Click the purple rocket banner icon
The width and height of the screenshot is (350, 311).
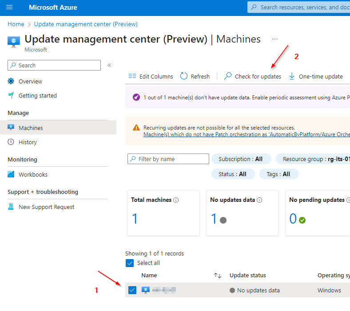coord(136,97)
